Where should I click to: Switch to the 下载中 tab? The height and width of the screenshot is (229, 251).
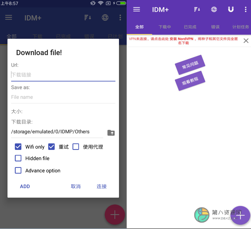pos(165,27)
